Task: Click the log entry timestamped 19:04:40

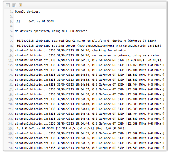Action: pos(90,104)
